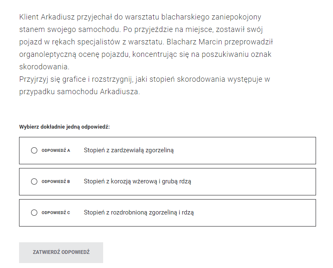Image resolution: width=333 pixels, height=268 pixels.
Task: Select the first answer option box
Action: [x=167, y=150]
